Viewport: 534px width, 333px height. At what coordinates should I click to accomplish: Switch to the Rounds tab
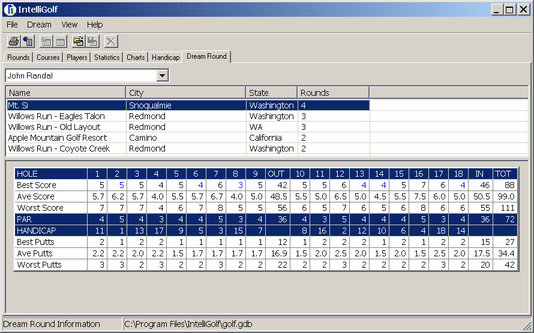coord(19,57)
